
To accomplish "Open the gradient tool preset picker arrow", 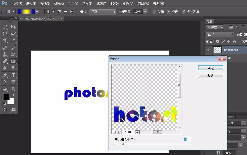I will 13,12.
